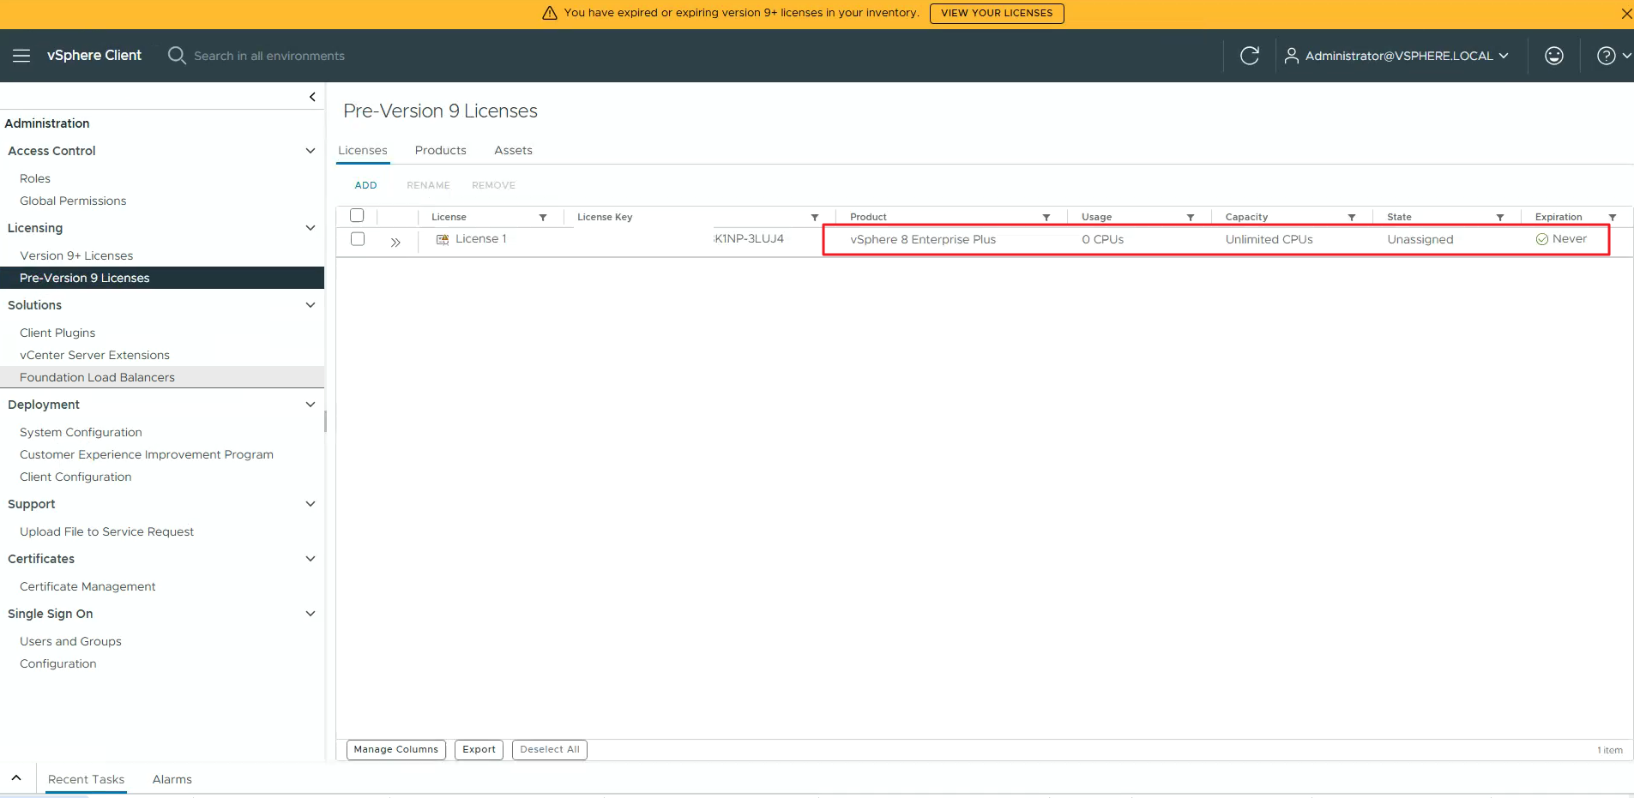Image resolution: width=1634 pixels, height=798 pixels.
Task: Open Manage Columns options
Action: [x=396, y=749]
